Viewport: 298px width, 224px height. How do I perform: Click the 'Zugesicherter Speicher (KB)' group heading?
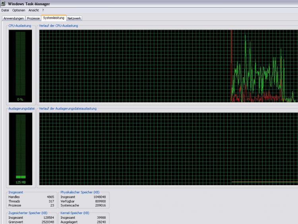(x=28, y=213)
